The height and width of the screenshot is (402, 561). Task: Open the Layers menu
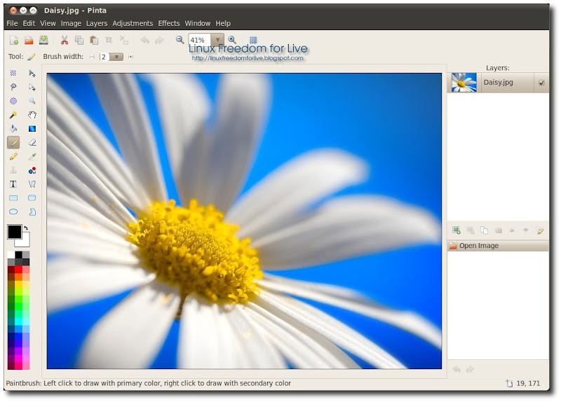pos(97,23)
